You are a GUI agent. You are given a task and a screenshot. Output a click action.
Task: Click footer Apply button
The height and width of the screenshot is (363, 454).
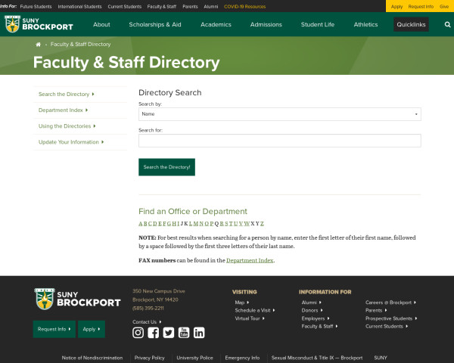click(92, 329)
